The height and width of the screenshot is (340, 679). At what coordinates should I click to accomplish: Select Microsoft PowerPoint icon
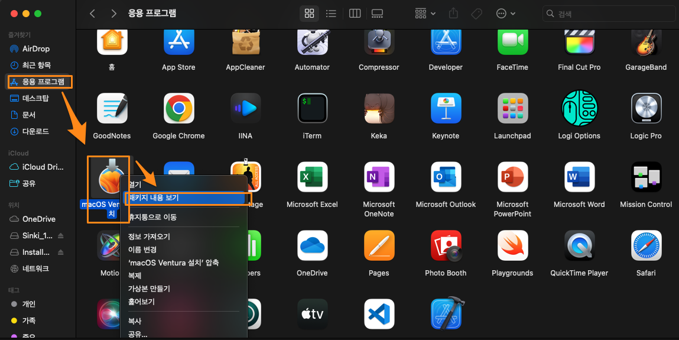tap(512, 177)
